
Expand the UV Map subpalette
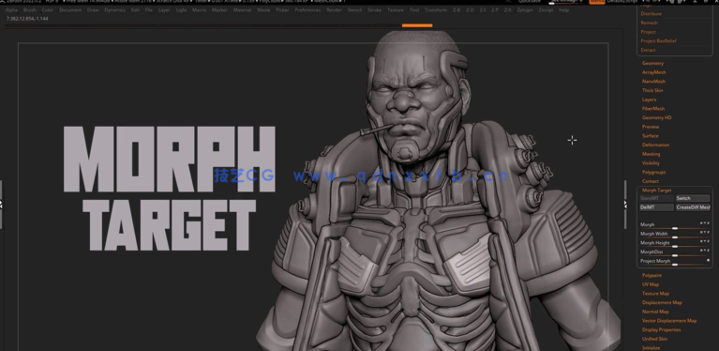[651, 284]
